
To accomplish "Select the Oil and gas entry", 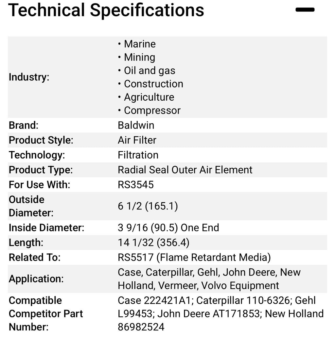I will click(150, 71).
